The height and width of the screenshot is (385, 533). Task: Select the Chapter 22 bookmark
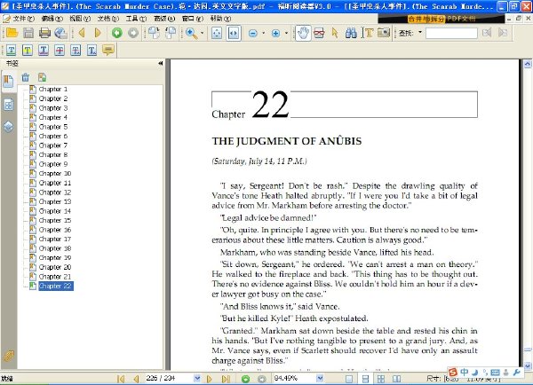[x=56, y=286]
